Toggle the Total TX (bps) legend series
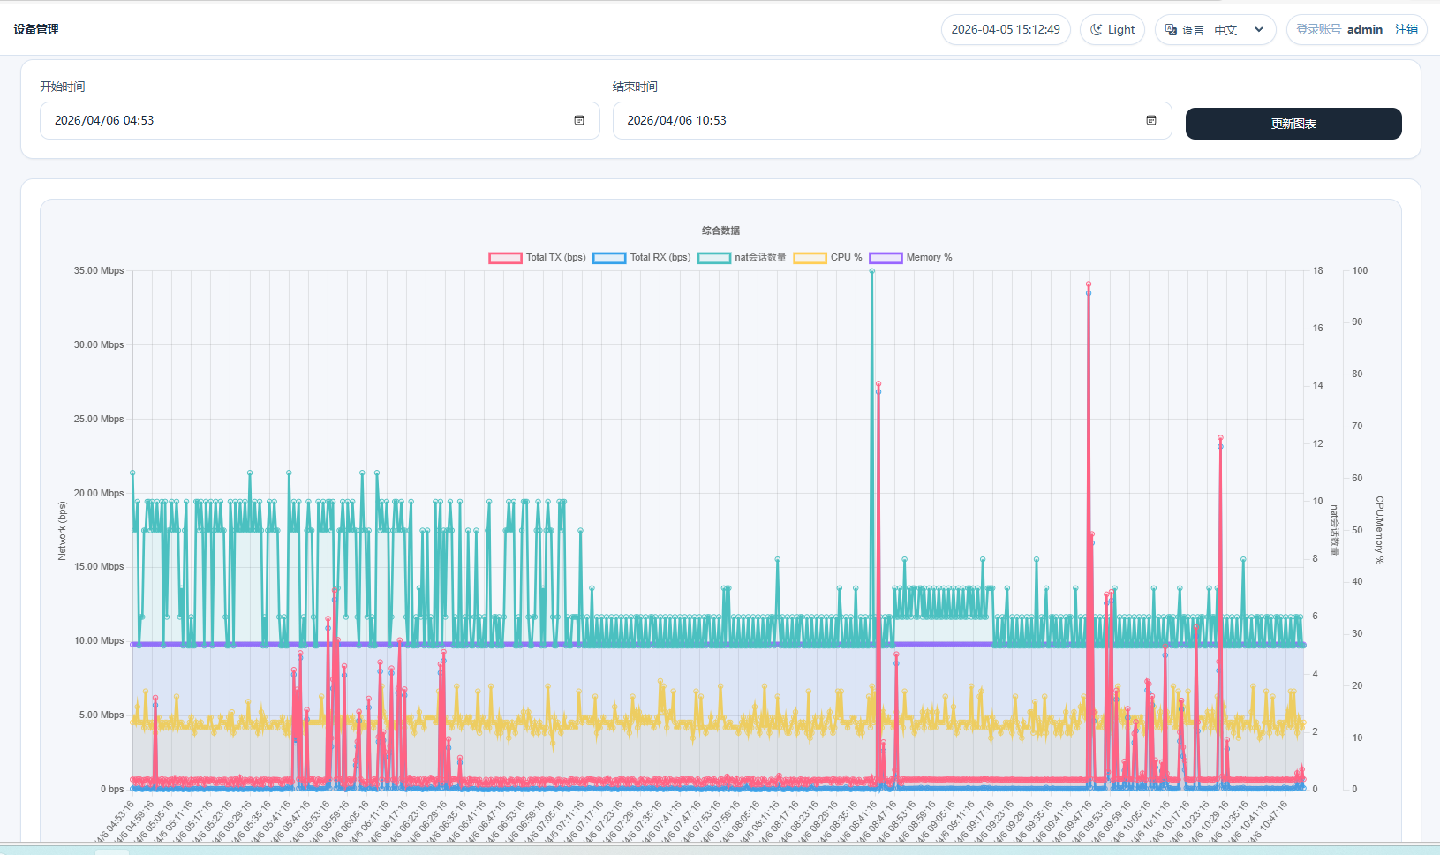 (x=538, y=258)
